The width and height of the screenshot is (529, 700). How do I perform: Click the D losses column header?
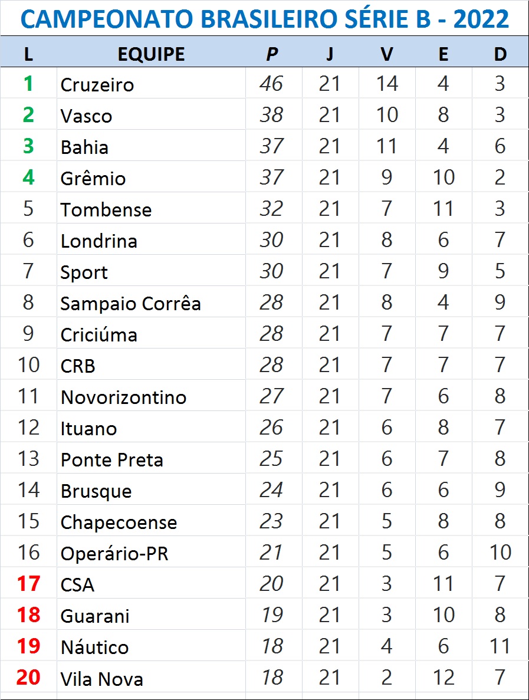500,54
